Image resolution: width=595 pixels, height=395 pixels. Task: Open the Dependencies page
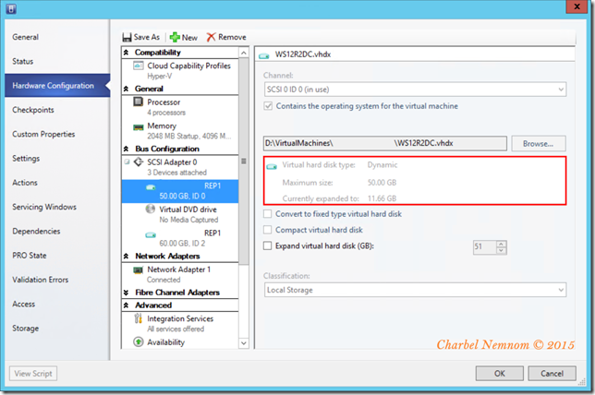[x=57, y=232]
